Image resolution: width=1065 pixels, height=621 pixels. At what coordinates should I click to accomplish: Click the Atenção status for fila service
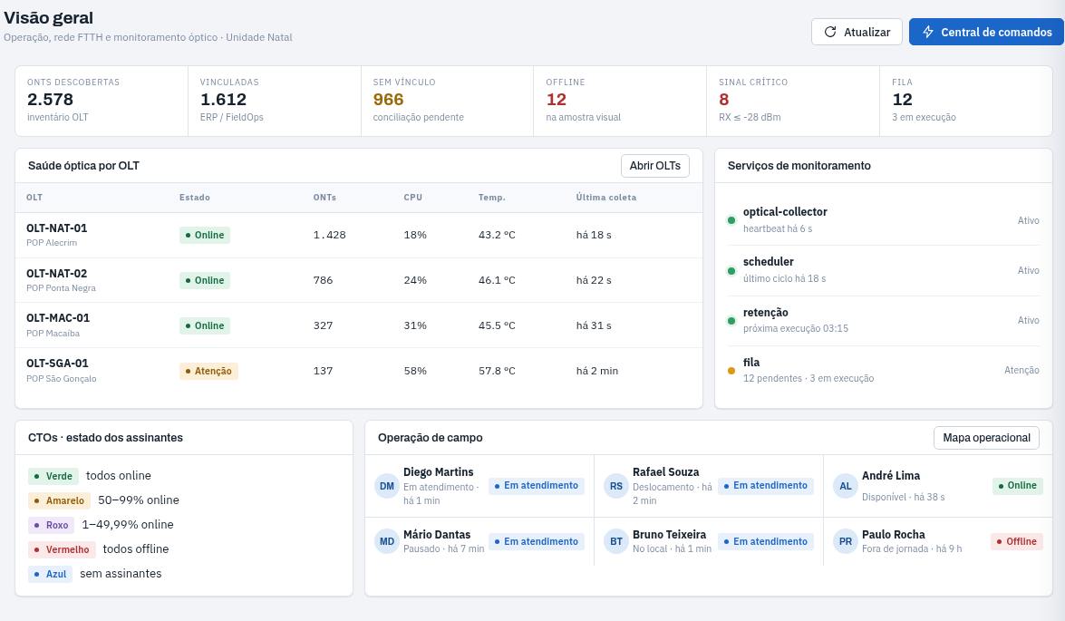tap(1021, 370)
